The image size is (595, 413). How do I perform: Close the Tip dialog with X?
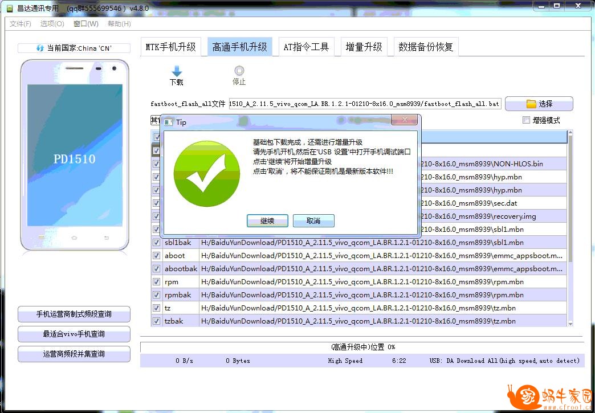tap(404, 120)
